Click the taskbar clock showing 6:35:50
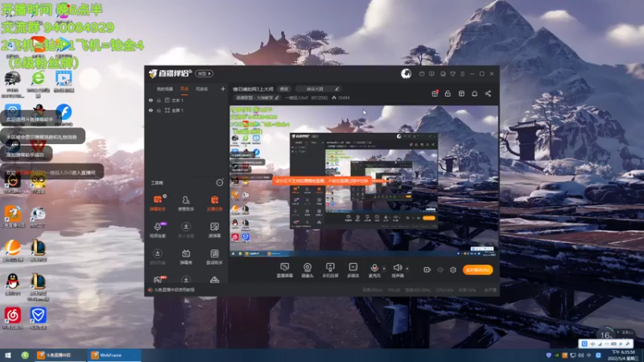Image resolution: width=644 pixels, height=362 pixels. [x=625, y=355]
